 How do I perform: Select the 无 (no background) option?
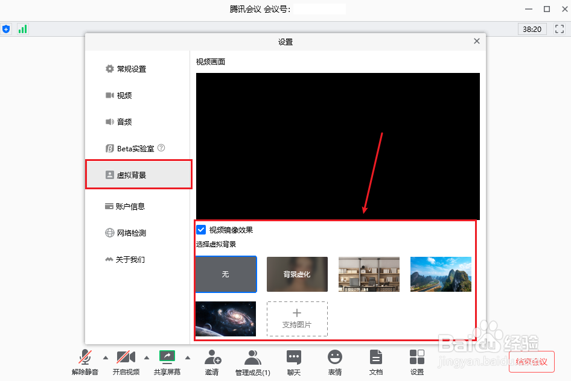(226, 274)
